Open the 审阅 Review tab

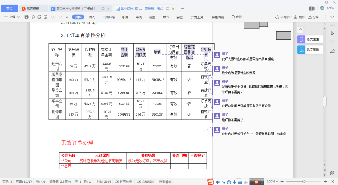(x=139, y=17)
